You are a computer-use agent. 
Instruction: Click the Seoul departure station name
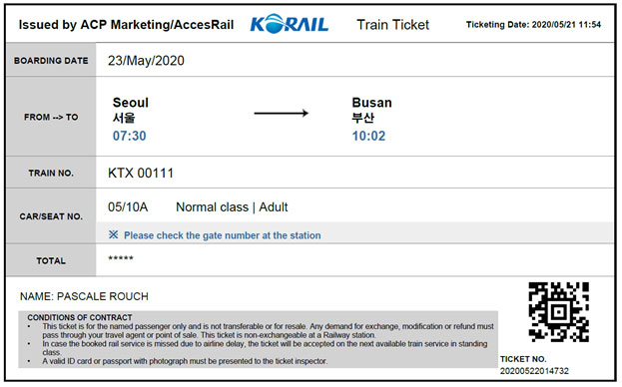(x=131, y=103)
